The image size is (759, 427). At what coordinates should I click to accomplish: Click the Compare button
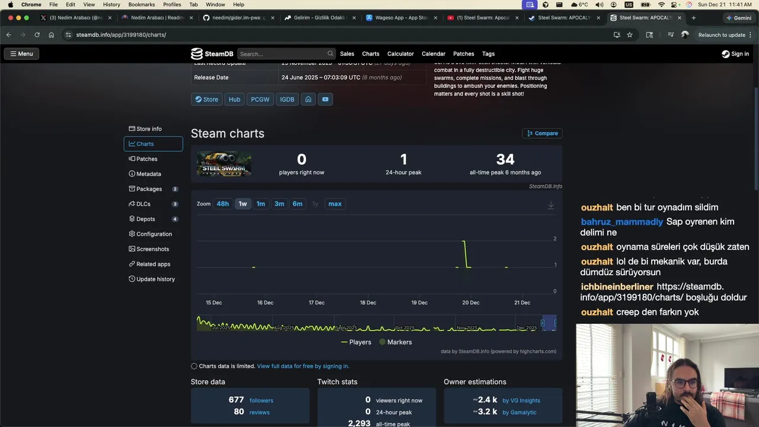coord(542,133)
